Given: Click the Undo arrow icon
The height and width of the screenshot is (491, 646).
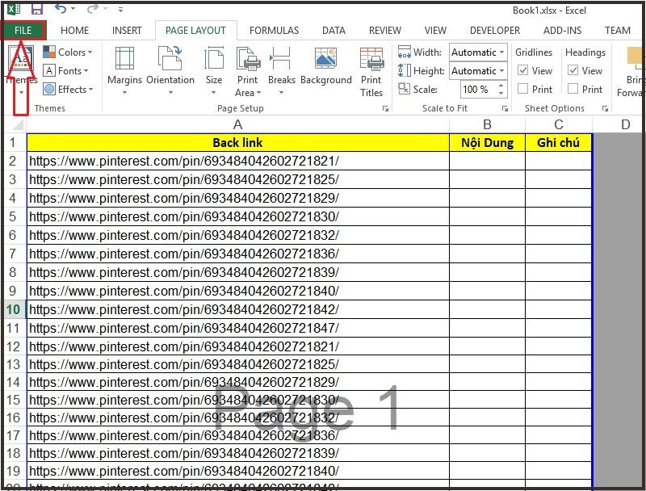Looking at the screenshot, I should tap(61, 9).
